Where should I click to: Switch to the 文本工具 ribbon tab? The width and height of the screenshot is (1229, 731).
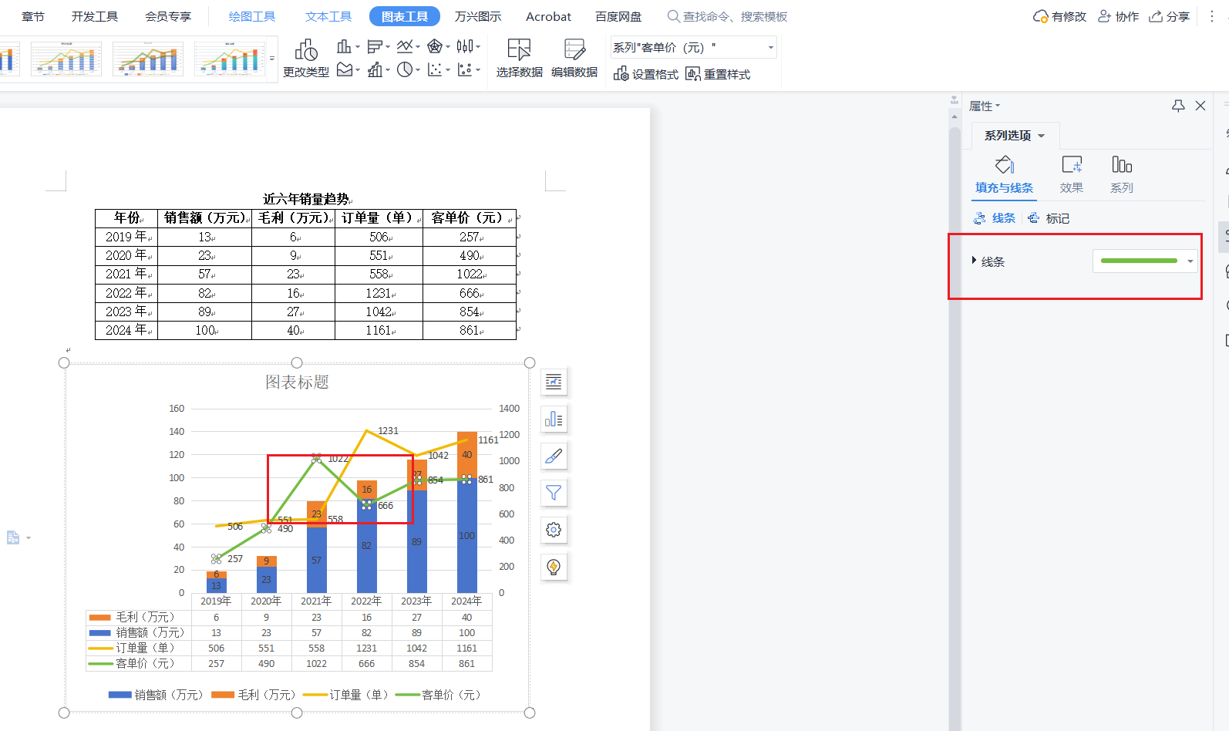328,16
